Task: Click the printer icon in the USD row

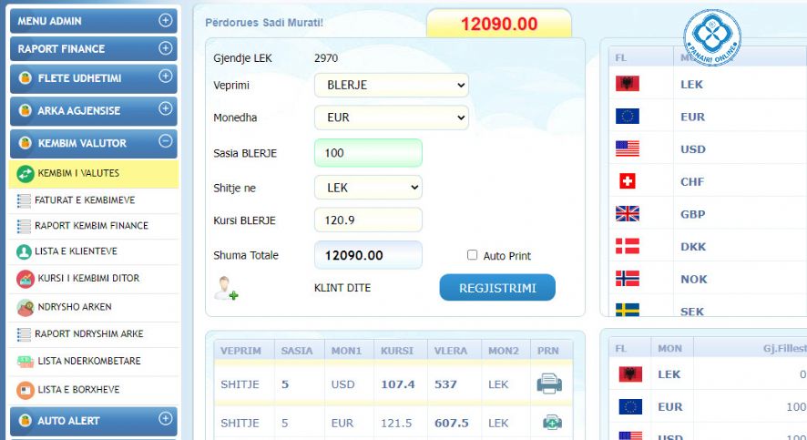Action: [549, 384]
